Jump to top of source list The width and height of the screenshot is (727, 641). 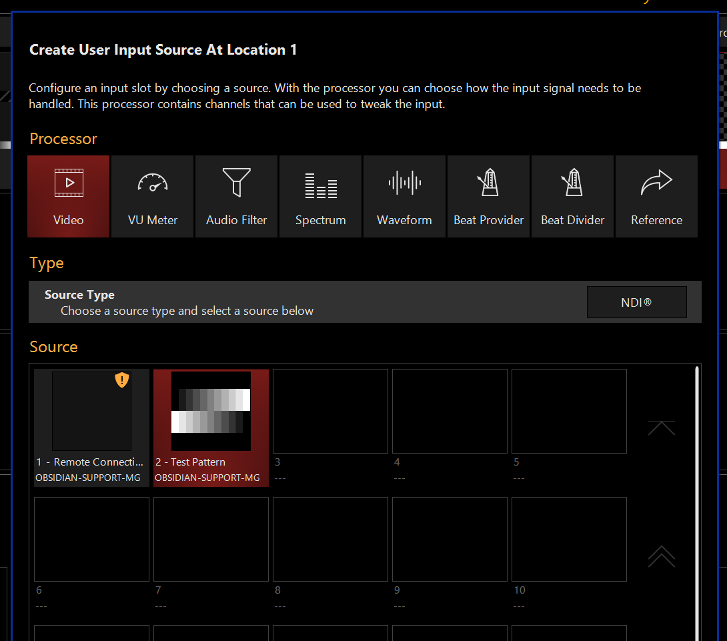[x=662, y=428]
